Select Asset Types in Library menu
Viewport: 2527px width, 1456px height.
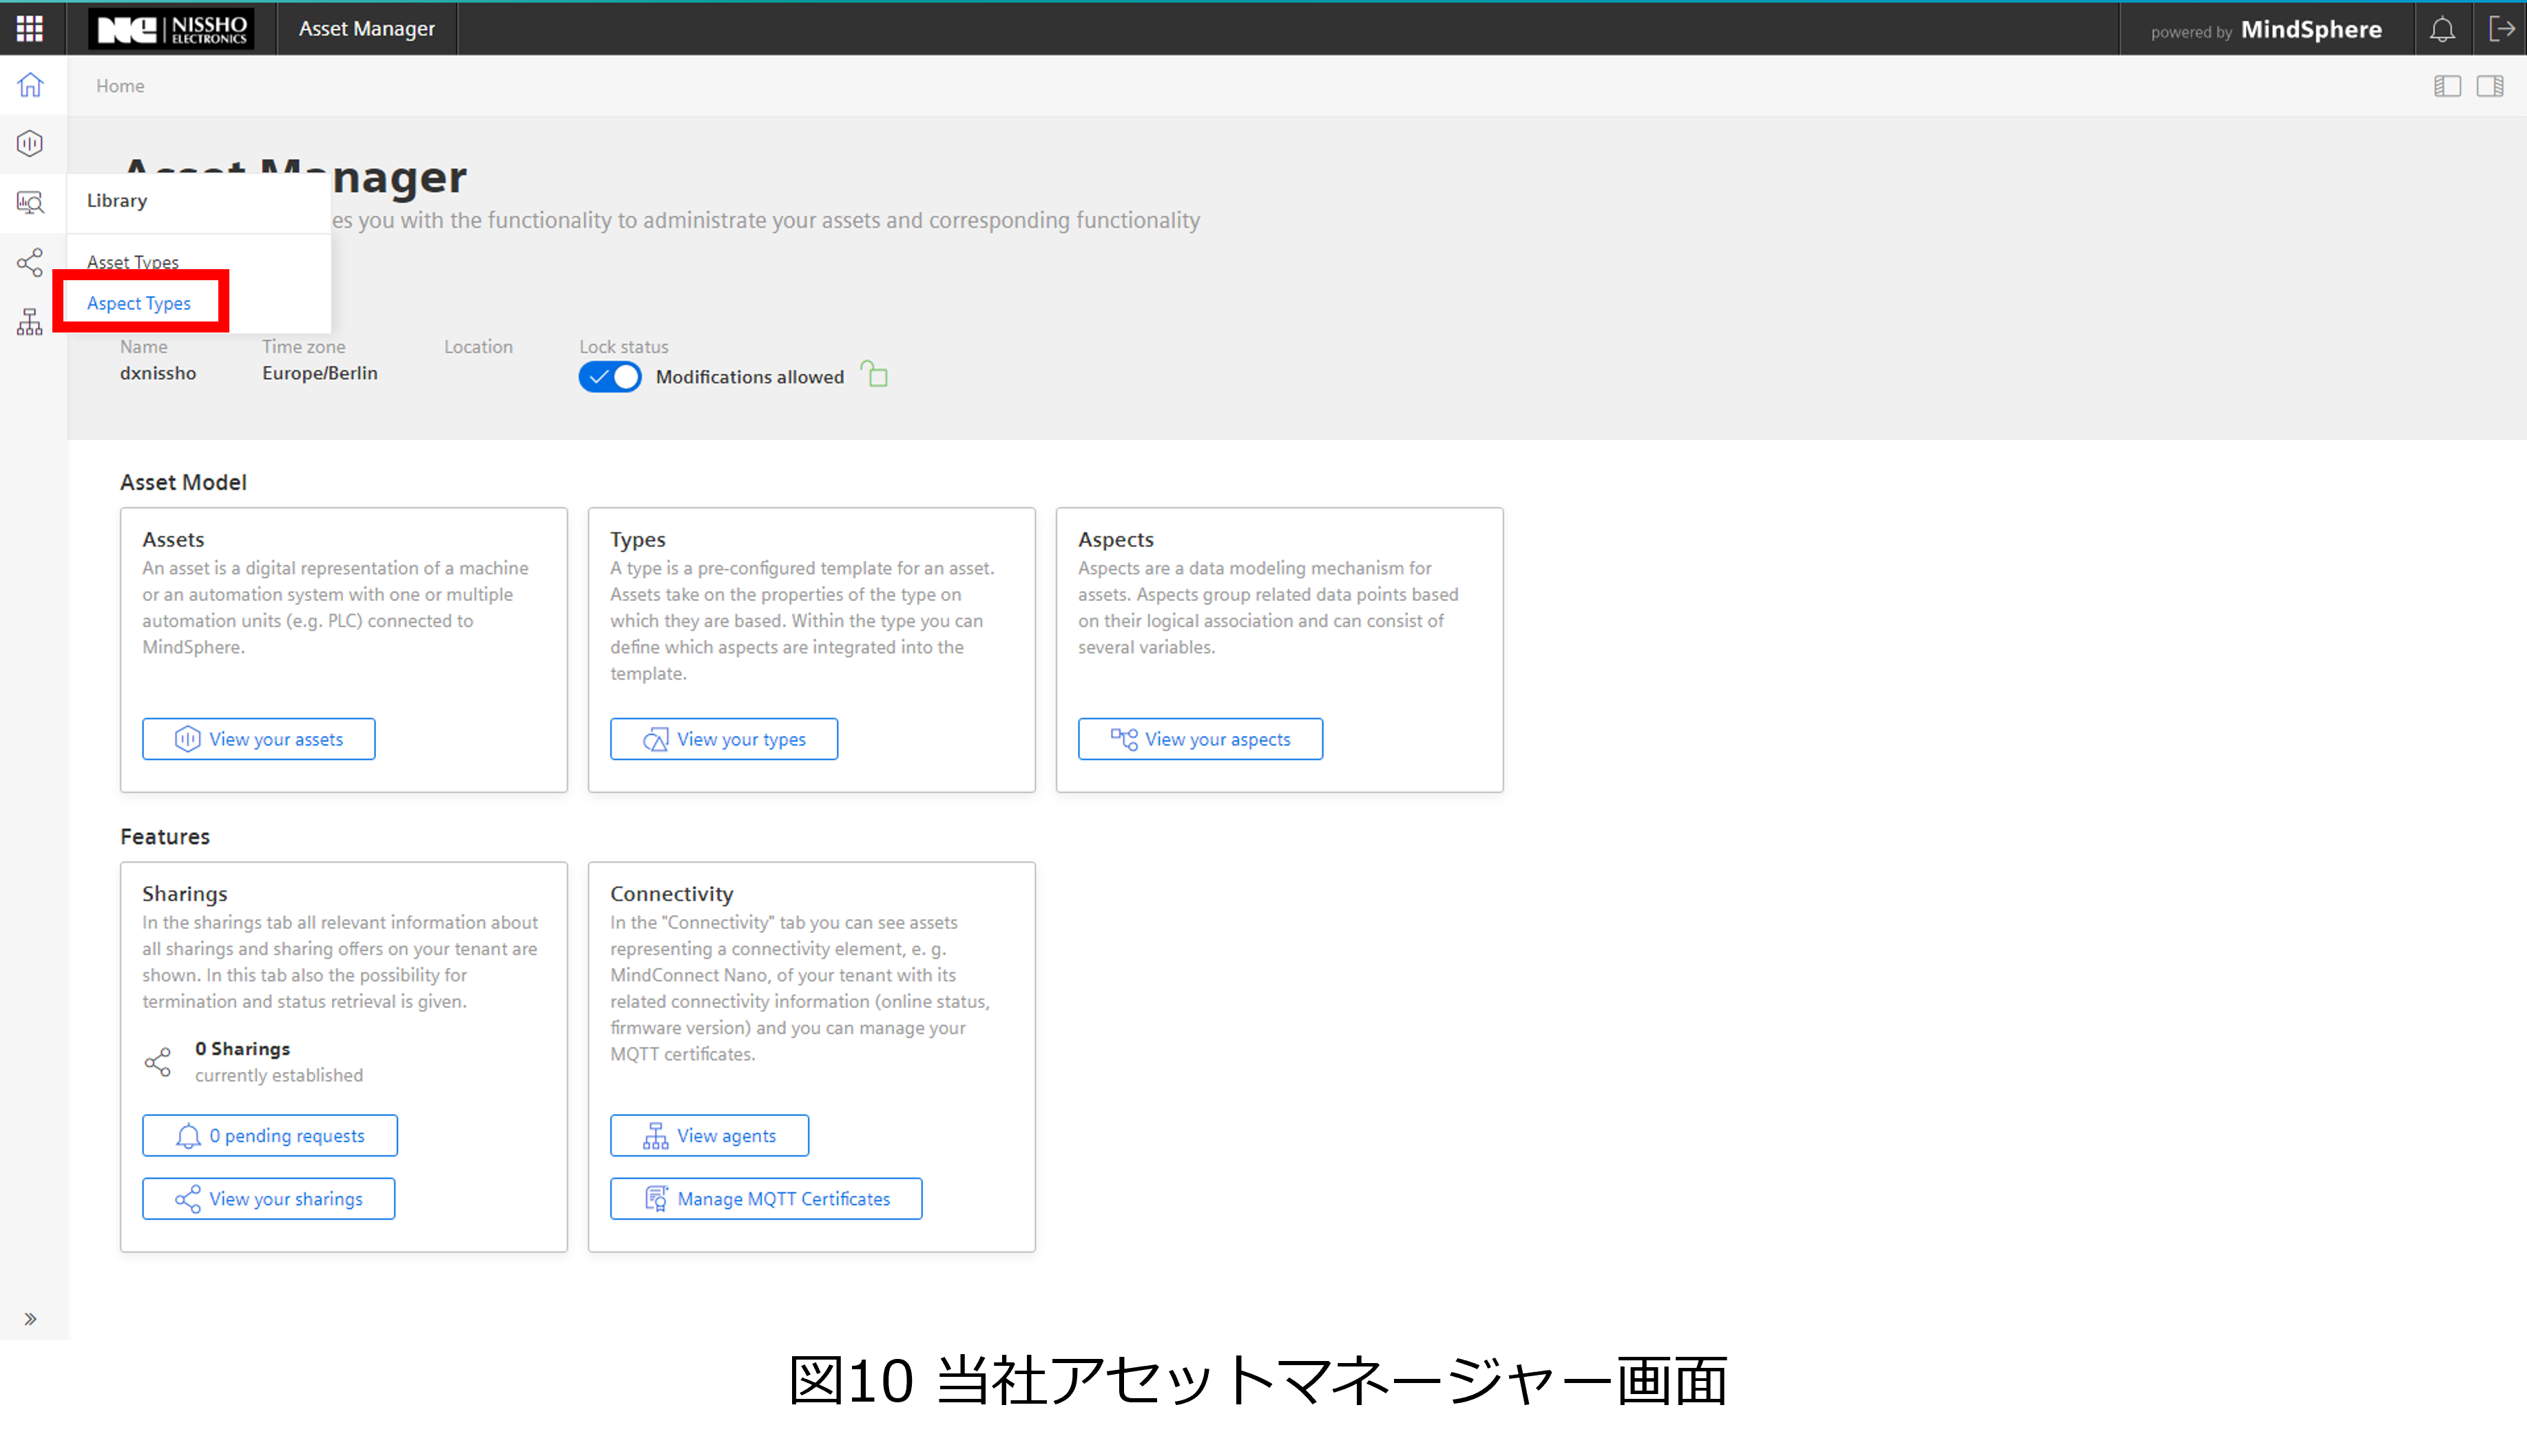click(x=133, y=262)
